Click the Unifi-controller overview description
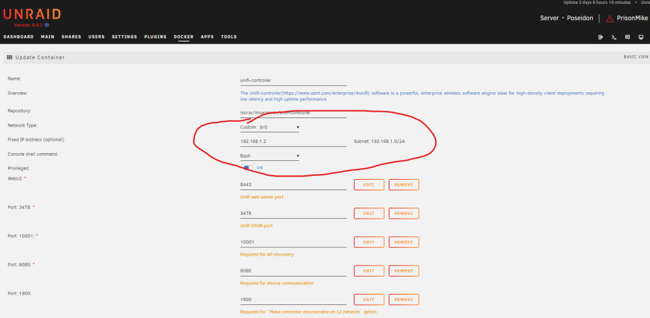This screenshot has height=318, width=650. tap(422, 96)
